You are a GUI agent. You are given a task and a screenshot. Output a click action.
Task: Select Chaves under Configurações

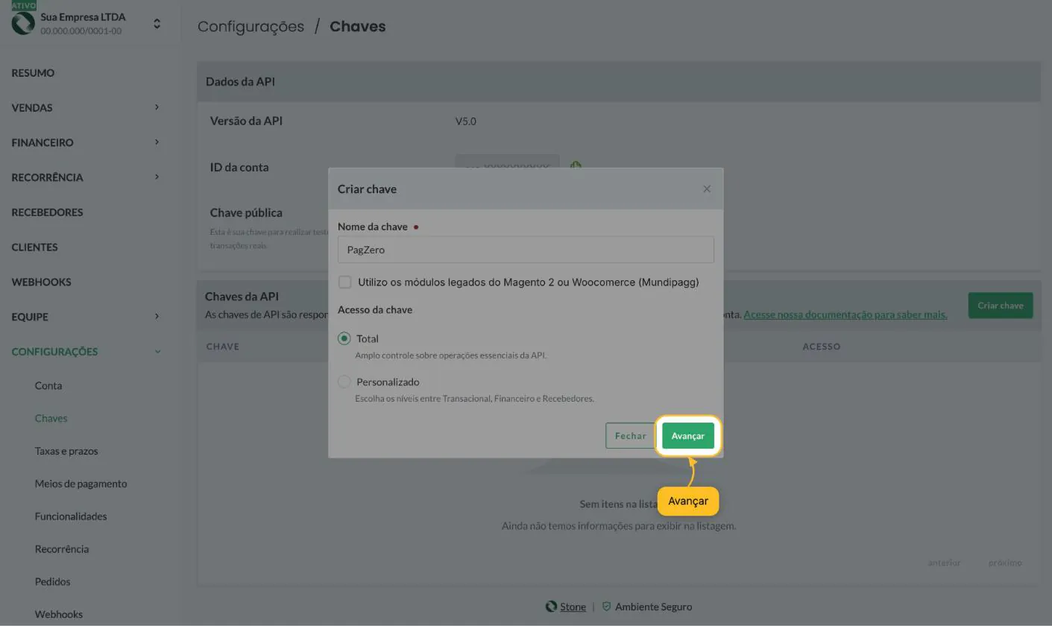pyautogui.click(x=51, y=418)
